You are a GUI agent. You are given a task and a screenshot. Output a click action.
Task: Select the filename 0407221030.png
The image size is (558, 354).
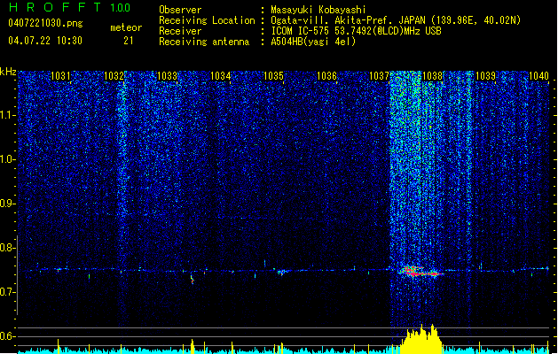point(45,23)
